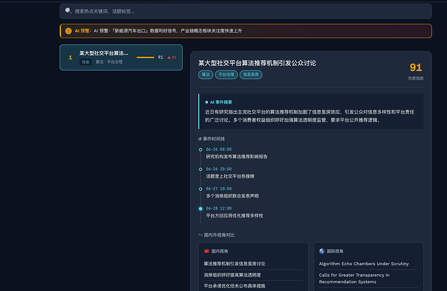Click 话题登上社交平台热搜榜 timeline entry
Screen dimensions: 447x291
pyautogui.click(x=230, y=176)
